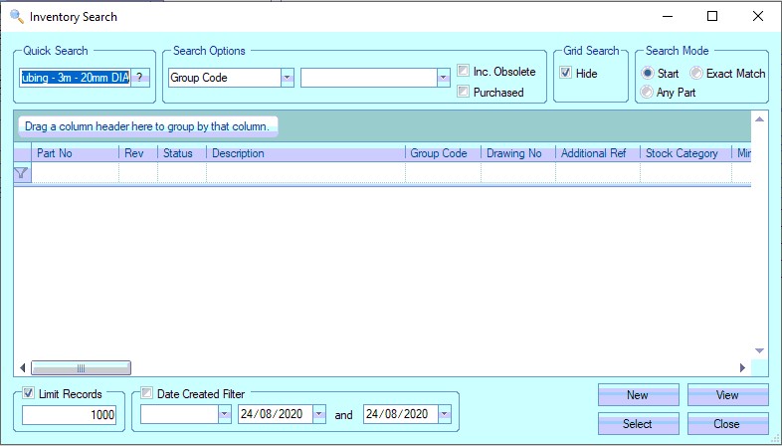The width and height of the screenshot is (782, 446).
Task: Click the scroll up arrow of the grid
Action: tap(759, 118)
